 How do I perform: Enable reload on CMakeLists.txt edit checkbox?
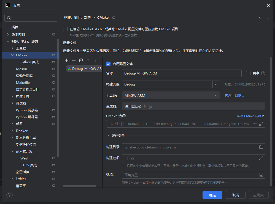pos(65,29)
